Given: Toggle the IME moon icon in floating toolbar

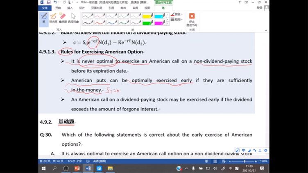Looking at the screenshot, I should (249, 150).
